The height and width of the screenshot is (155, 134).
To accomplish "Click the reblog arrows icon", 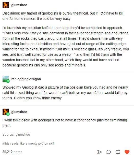I will tap(118, 152).
